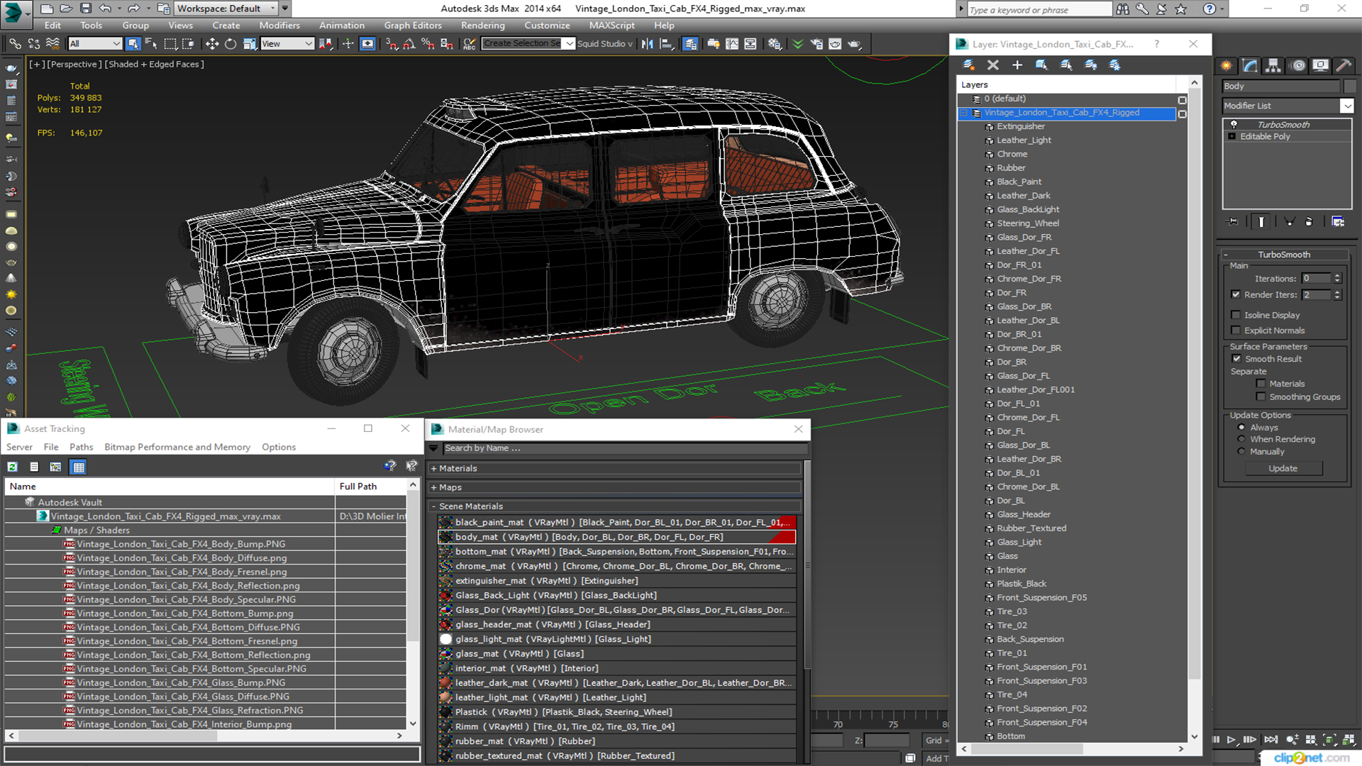The width and height of the screenshot is (1362, 766).
Task: Open the Display command panel tab
Action: tap(1320, 65)
